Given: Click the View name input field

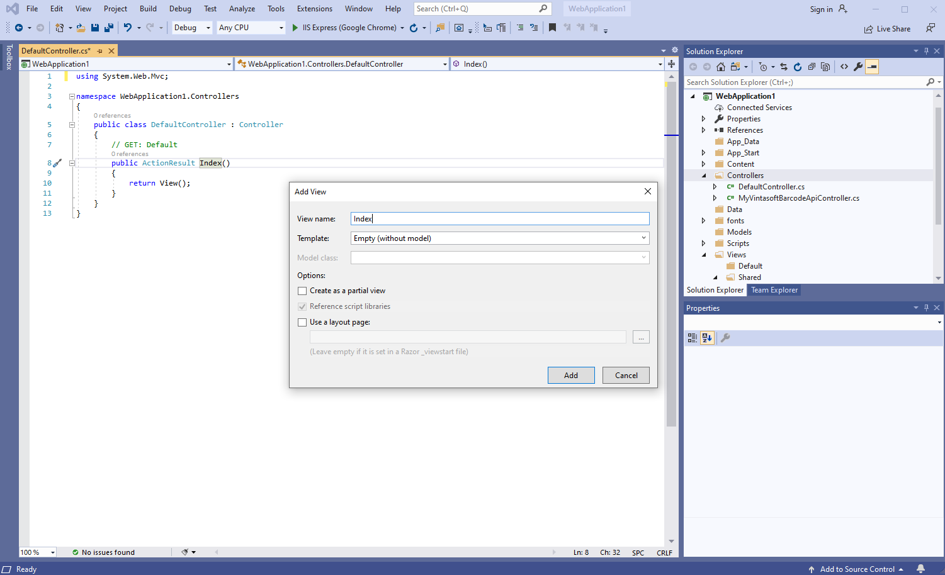Looking at the screenshot, I should click(499, 219).
